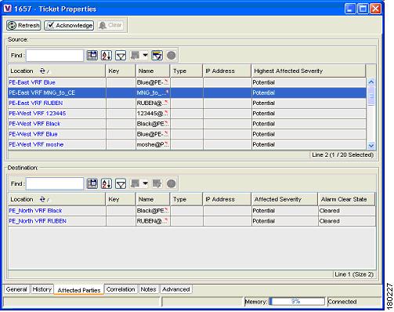Click the Acknowledge button
Viewport: 394px width, 312px height.
click(69, 25)
